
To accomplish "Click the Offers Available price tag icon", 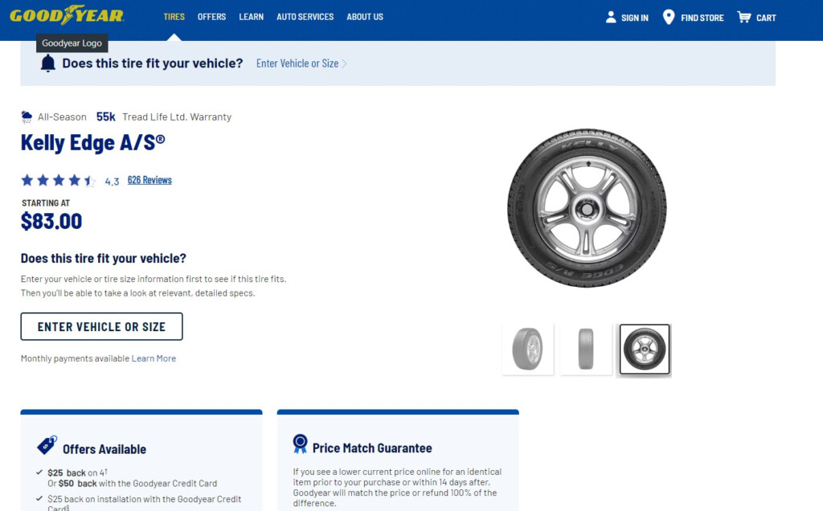I will pos(47,445).
